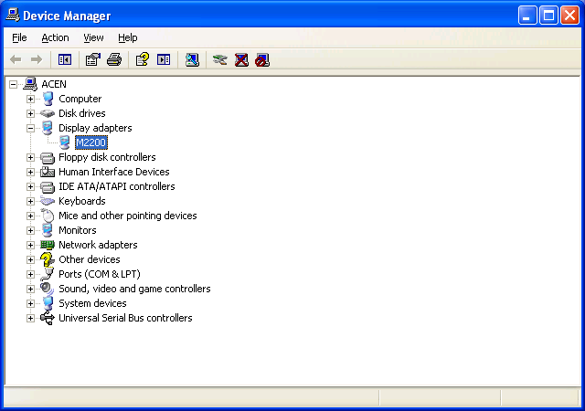
Task: Select the Network adapters label
Action: click(x=98, y=245)
